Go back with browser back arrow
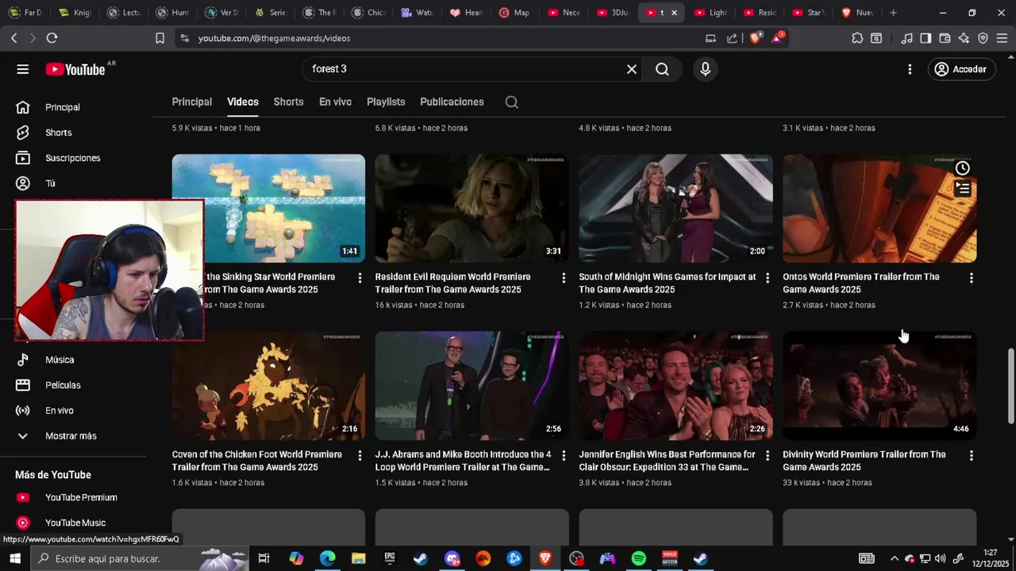Viewport: 1016px width, 571px height. (13, 38)
